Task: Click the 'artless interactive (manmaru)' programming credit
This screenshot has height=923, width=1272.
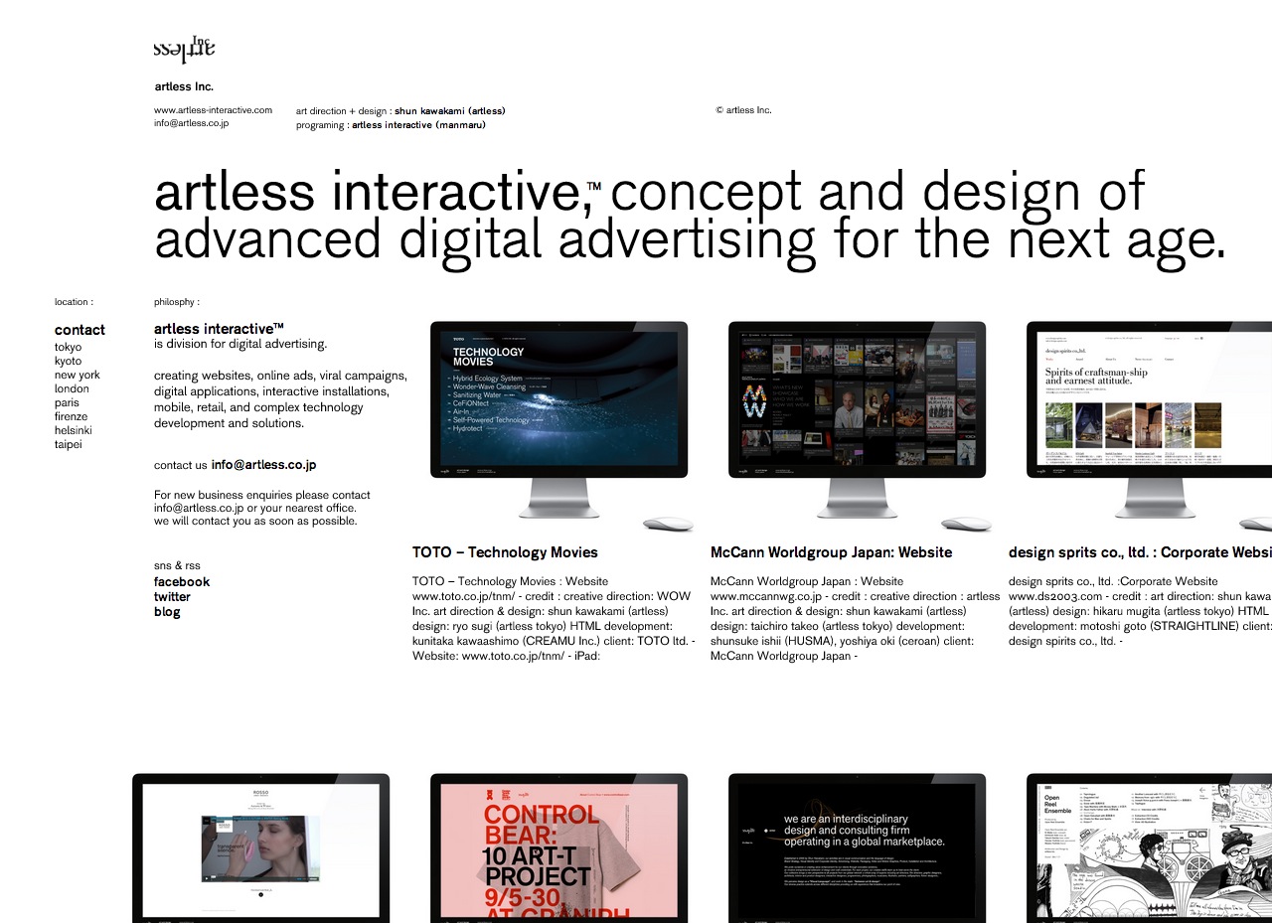Action: coord(418,125)
